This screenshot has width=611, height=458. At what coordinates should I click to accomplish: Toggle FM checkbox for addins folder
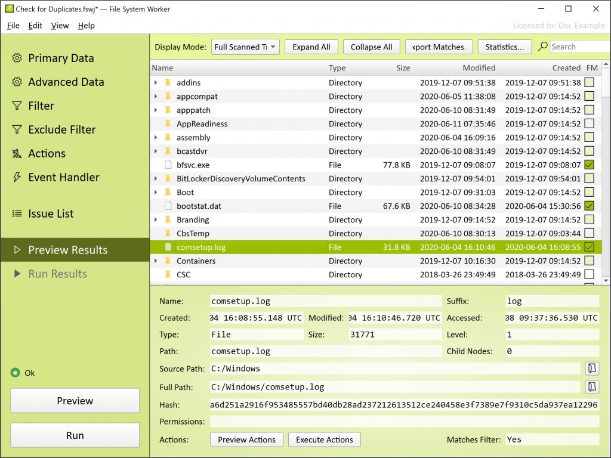coord(590,82)
